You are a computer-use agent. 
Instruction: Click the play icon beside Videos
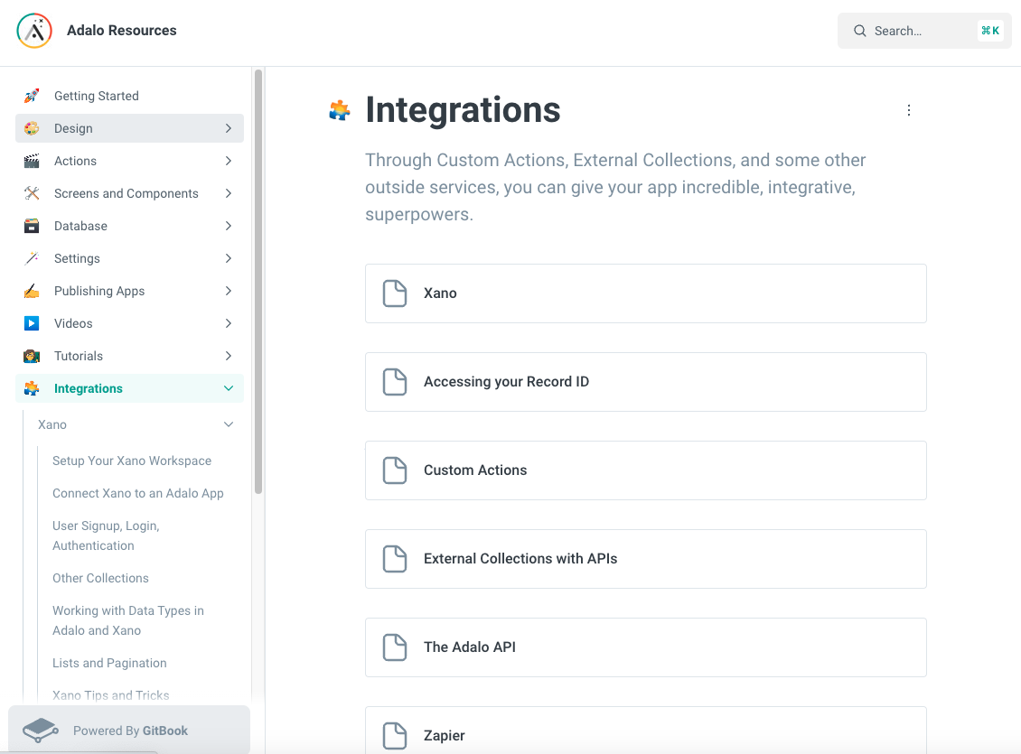coord(32,323)
